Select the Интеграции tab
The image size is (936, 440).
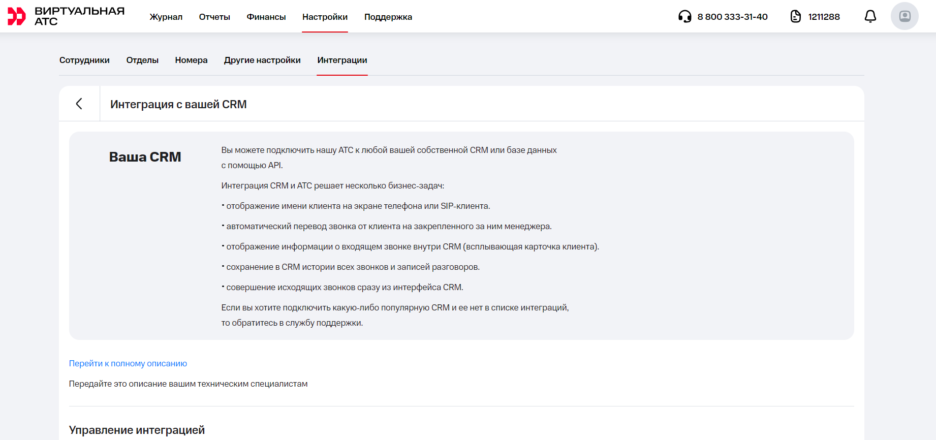342,60
